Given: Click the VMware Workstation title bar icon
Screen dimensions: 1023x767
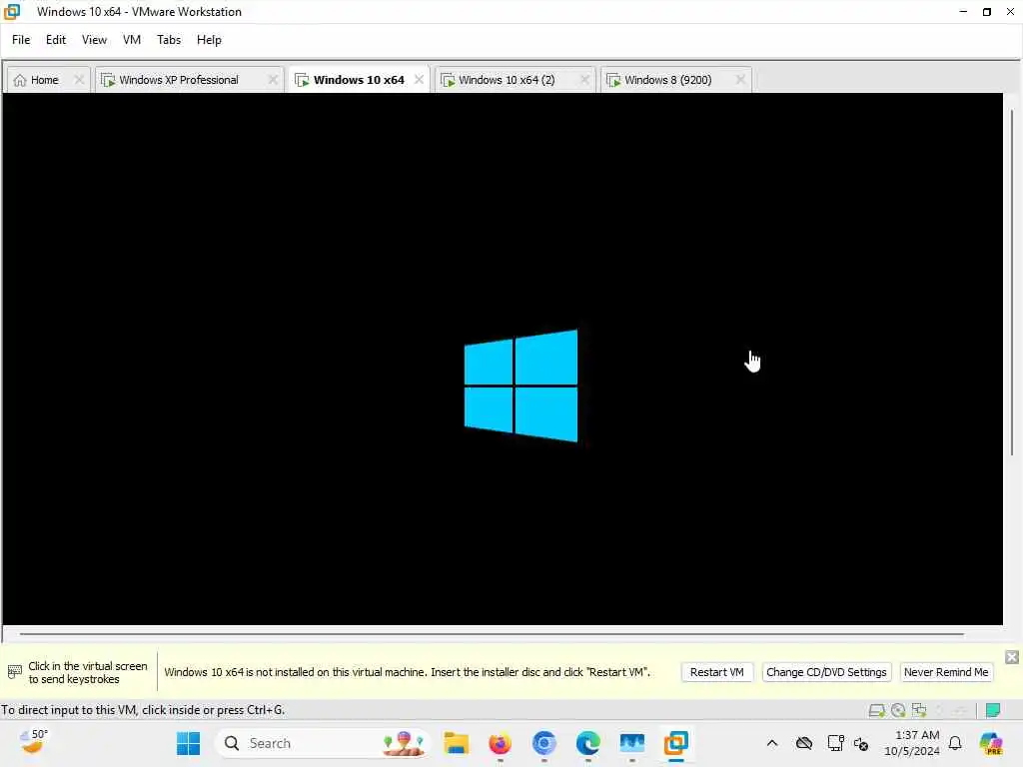Looking at the screenshot, I should [12, 12].
